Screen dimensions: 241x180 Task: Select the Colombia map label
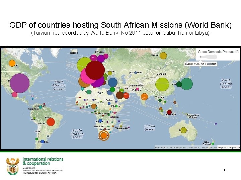33,109
